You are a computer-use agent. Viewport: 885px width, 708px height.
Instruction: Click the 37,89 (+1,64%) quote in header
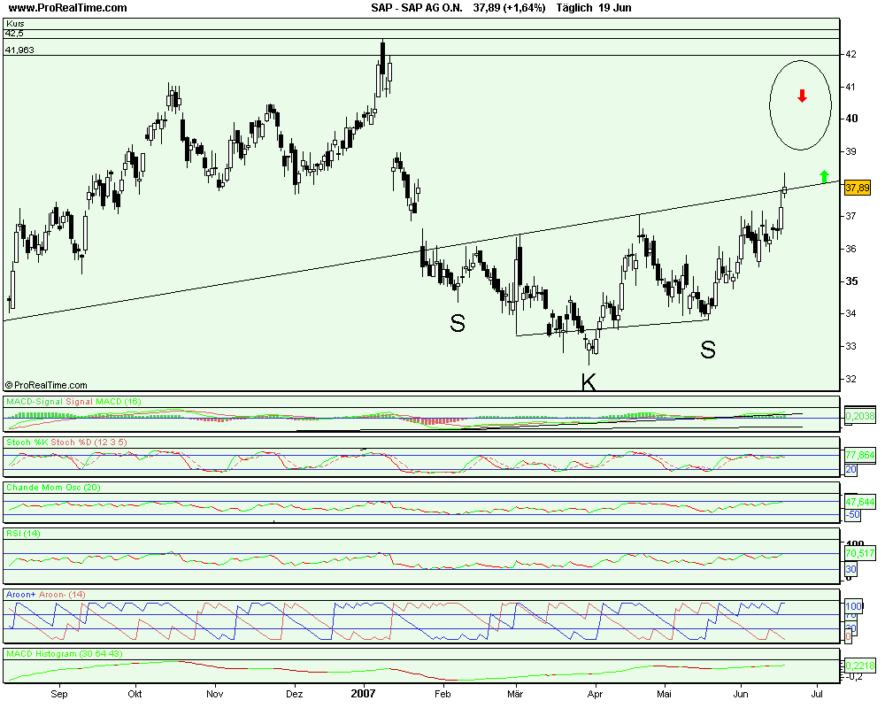click(x=509, y=8)
